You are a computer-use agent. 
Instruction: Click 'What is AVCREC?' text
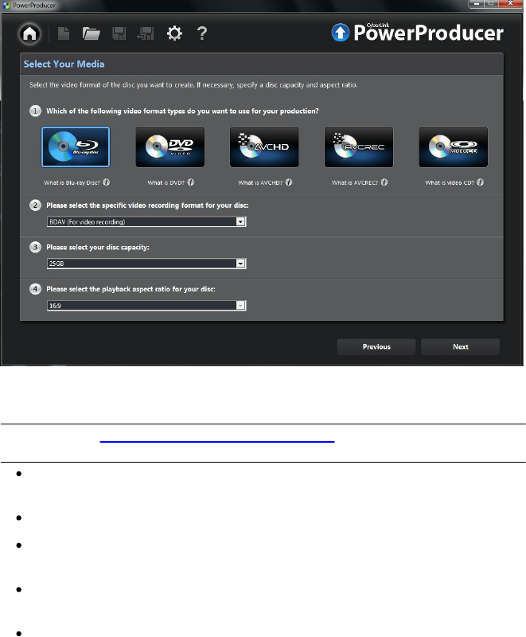tap(355, 183)
